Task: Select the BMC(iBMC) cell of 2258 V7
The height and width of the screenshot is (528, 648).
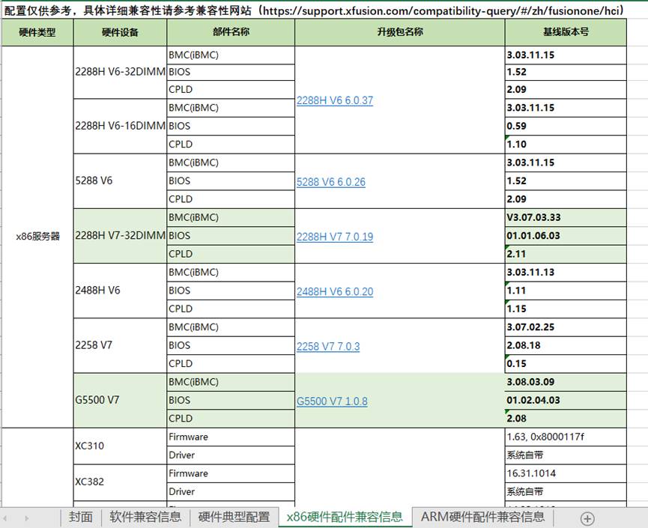Action: [231, 327]
